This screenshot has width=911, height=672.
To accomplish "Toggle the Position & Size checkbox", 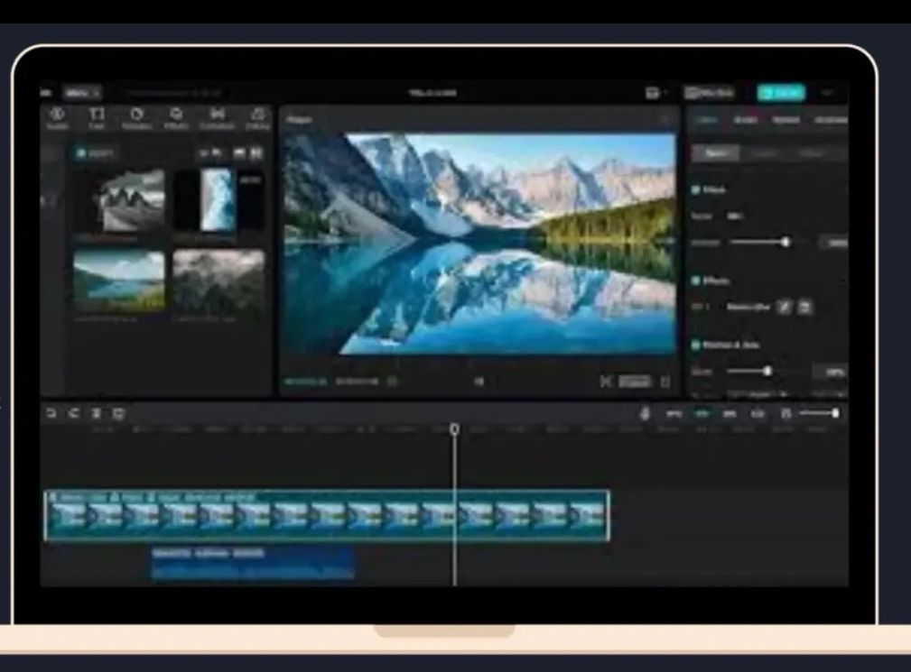I will 696,345.
